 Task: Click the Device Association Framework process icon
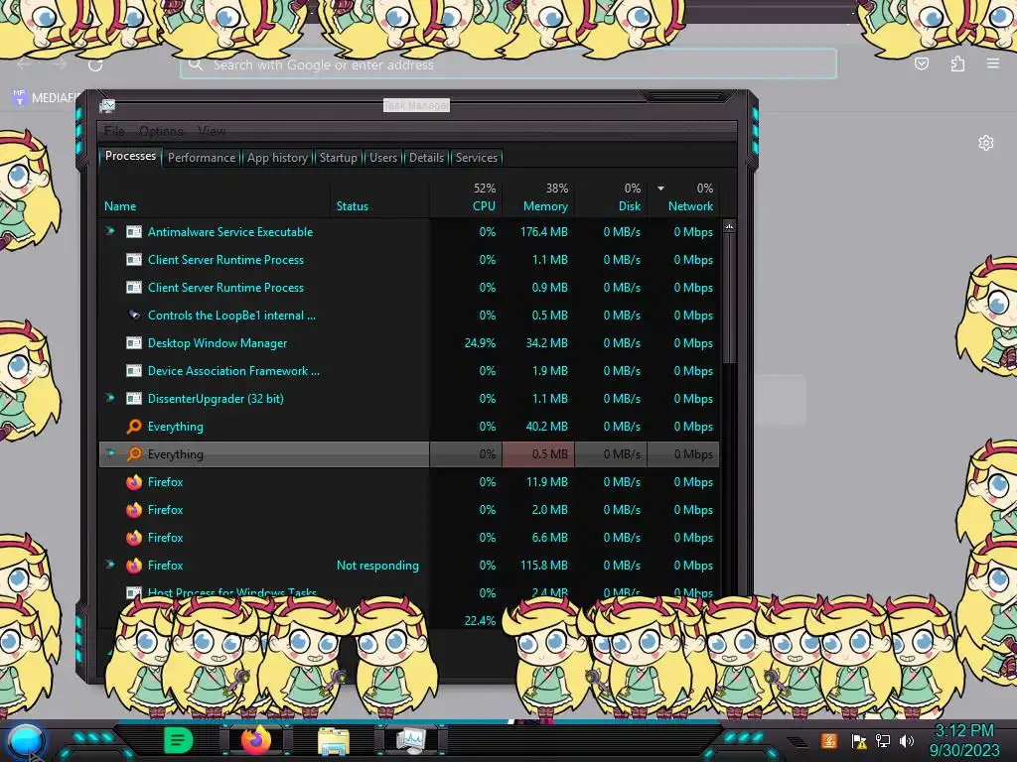(x=134, y=371)
